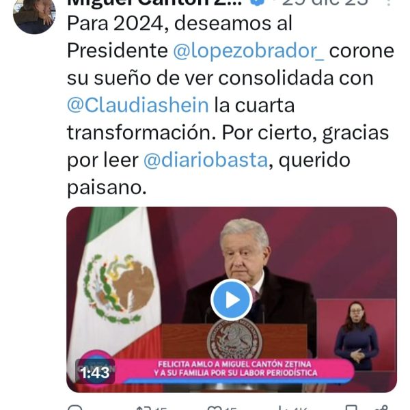This screenshot has width=410, height=410.
Task: Like the tweet with the heart icon
Action: (x=214, y=408)
